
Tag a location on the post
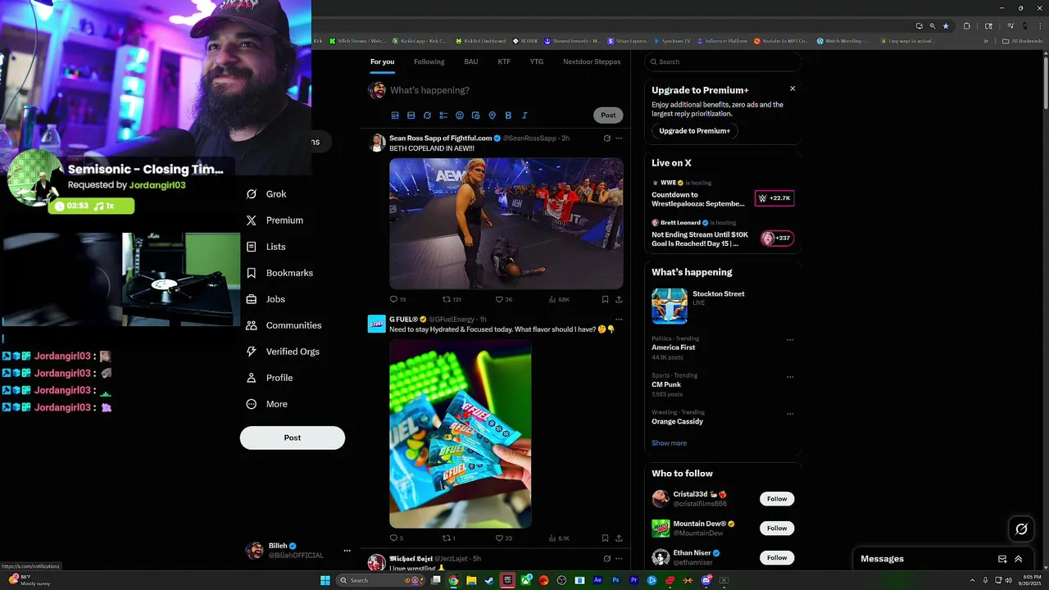(x=492, y=116)
